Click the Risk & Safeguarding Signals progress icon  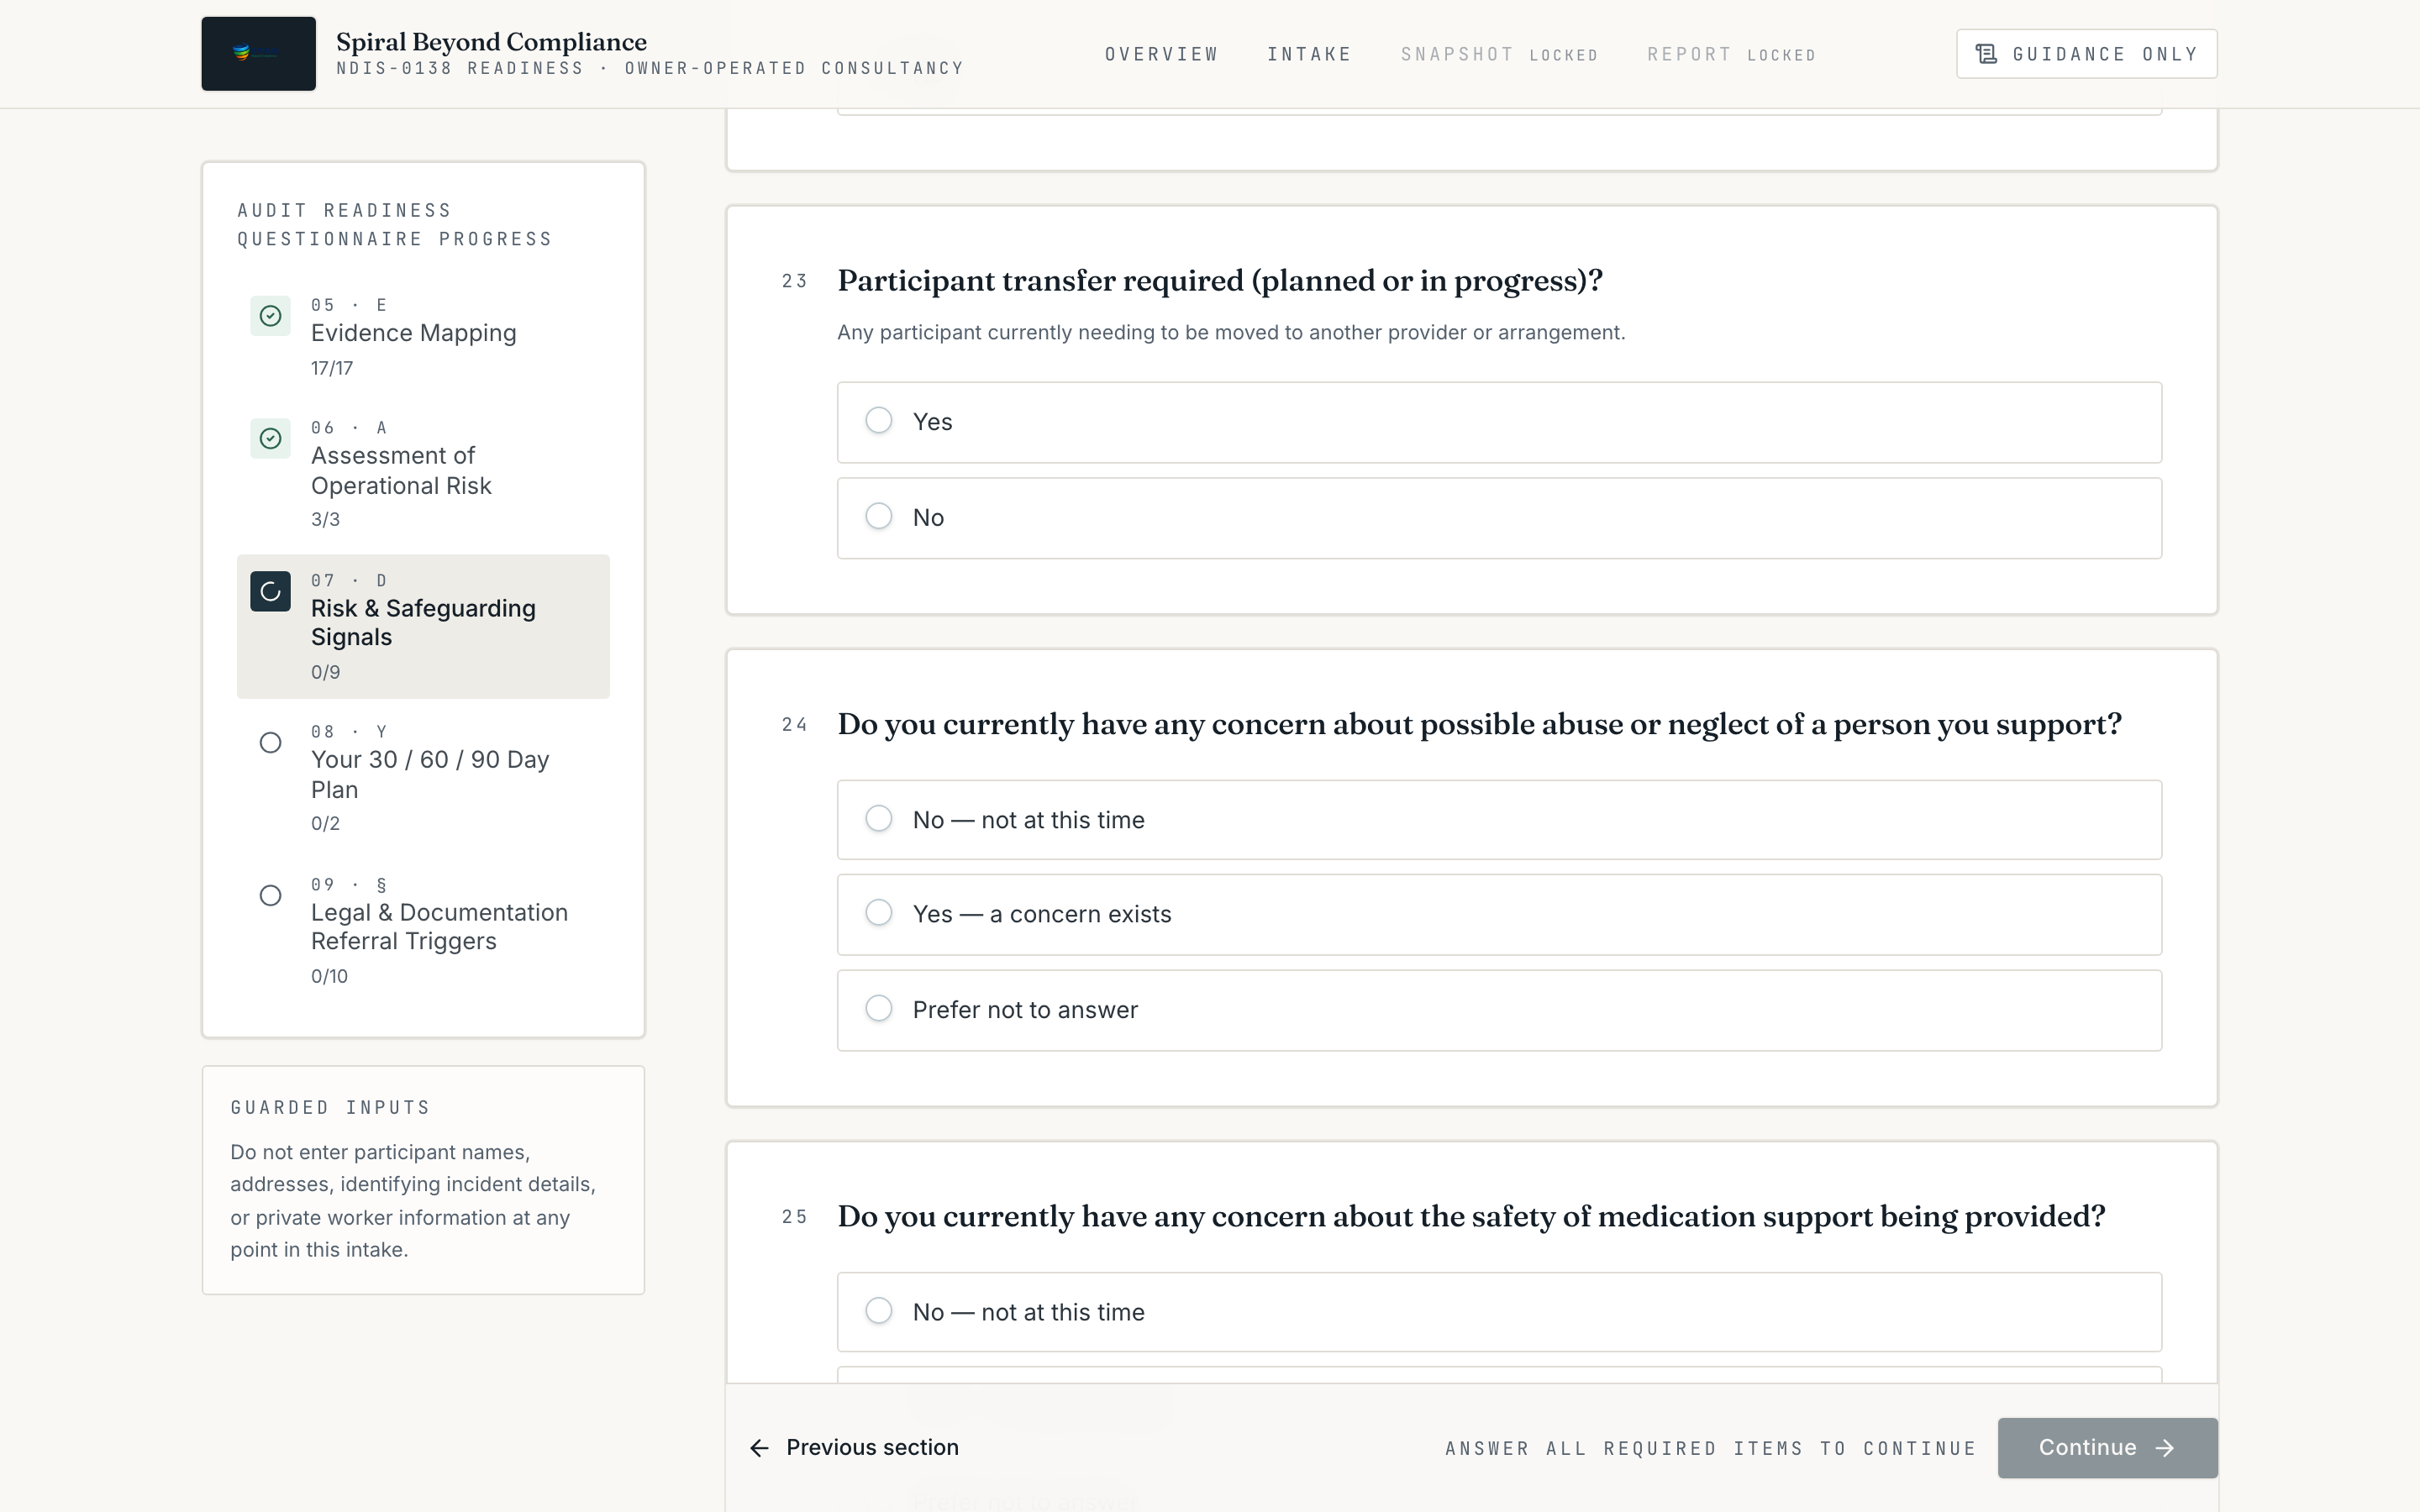click(270, 592)
